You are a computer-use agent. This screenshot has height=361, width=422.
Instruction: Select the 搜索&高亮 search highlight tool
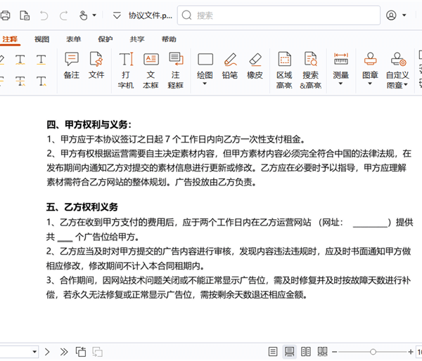[x=311, y=69]
